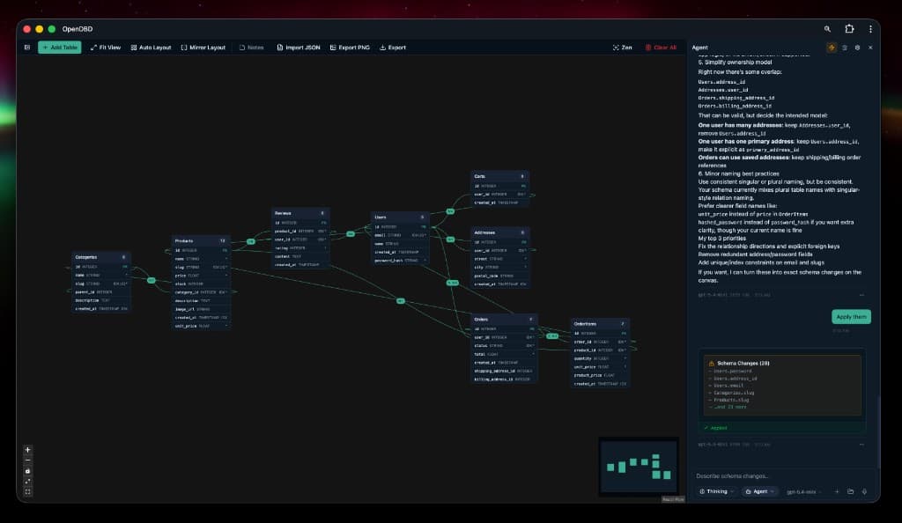
Task: Select the Users table header
Action: (401, 217)
